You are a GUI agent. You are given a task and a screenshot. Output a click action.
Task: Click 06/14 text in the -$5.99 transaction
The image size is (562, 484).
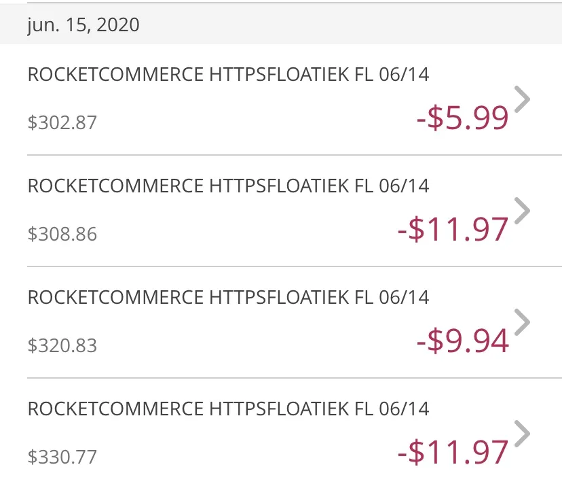point(405,75)
